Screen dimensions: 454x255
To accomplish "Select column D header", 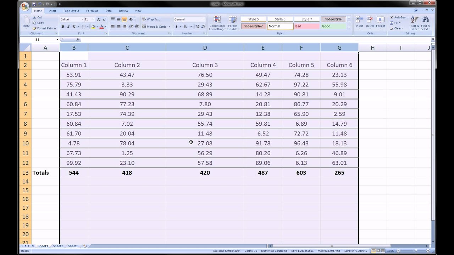I will coord(205,47).
